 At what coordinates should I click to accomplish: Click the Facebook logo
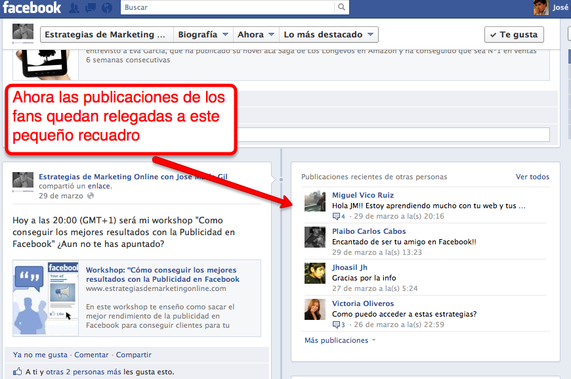point(32,8)
